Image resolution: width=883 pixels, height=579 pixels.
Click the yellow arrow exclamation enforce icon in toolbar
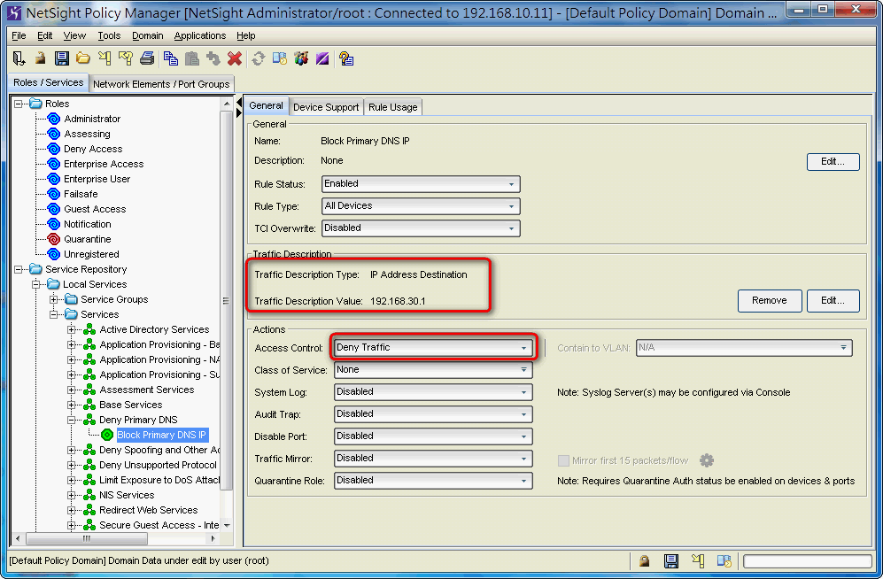click(105, 58)
